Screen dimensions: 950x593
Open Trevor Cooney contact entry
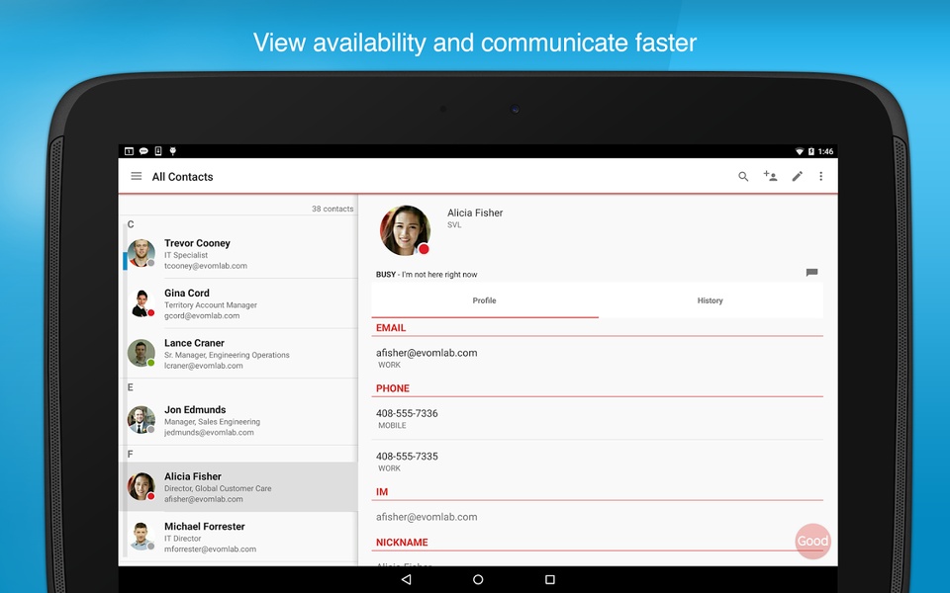(x=241, y=254)
